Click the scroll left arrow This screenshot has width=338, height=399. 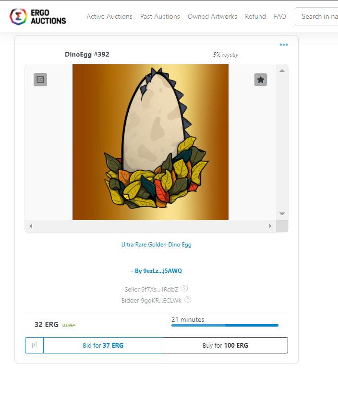point(31,226)
